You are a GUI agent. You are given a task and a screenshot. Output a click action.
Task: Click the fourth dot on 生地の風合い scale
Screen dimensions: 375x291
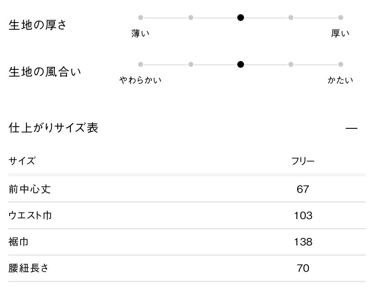(291, 64)
